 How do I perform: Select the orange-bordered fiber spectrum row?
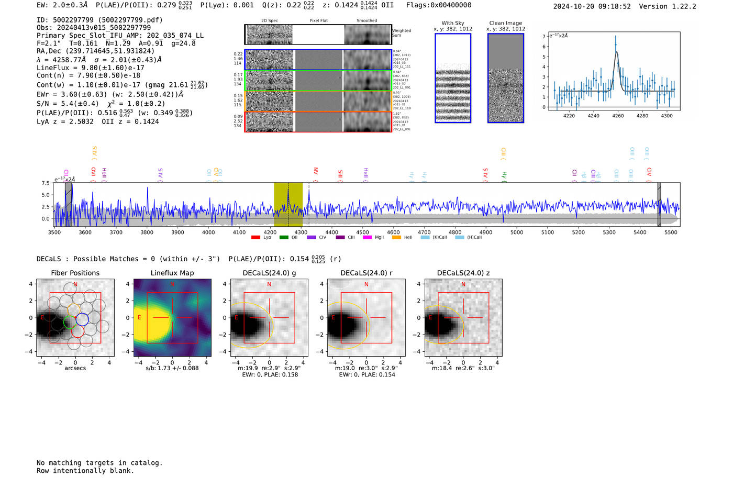pos(318,101)
